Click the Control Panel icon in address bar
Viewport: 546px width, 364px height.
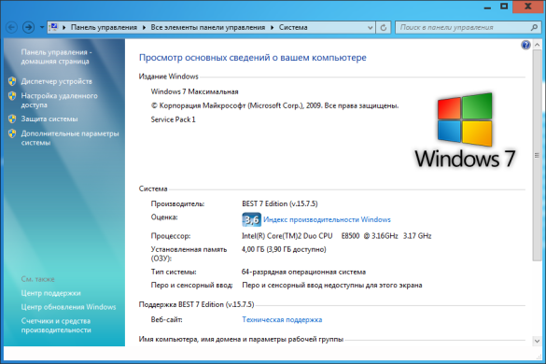(53, 27)
